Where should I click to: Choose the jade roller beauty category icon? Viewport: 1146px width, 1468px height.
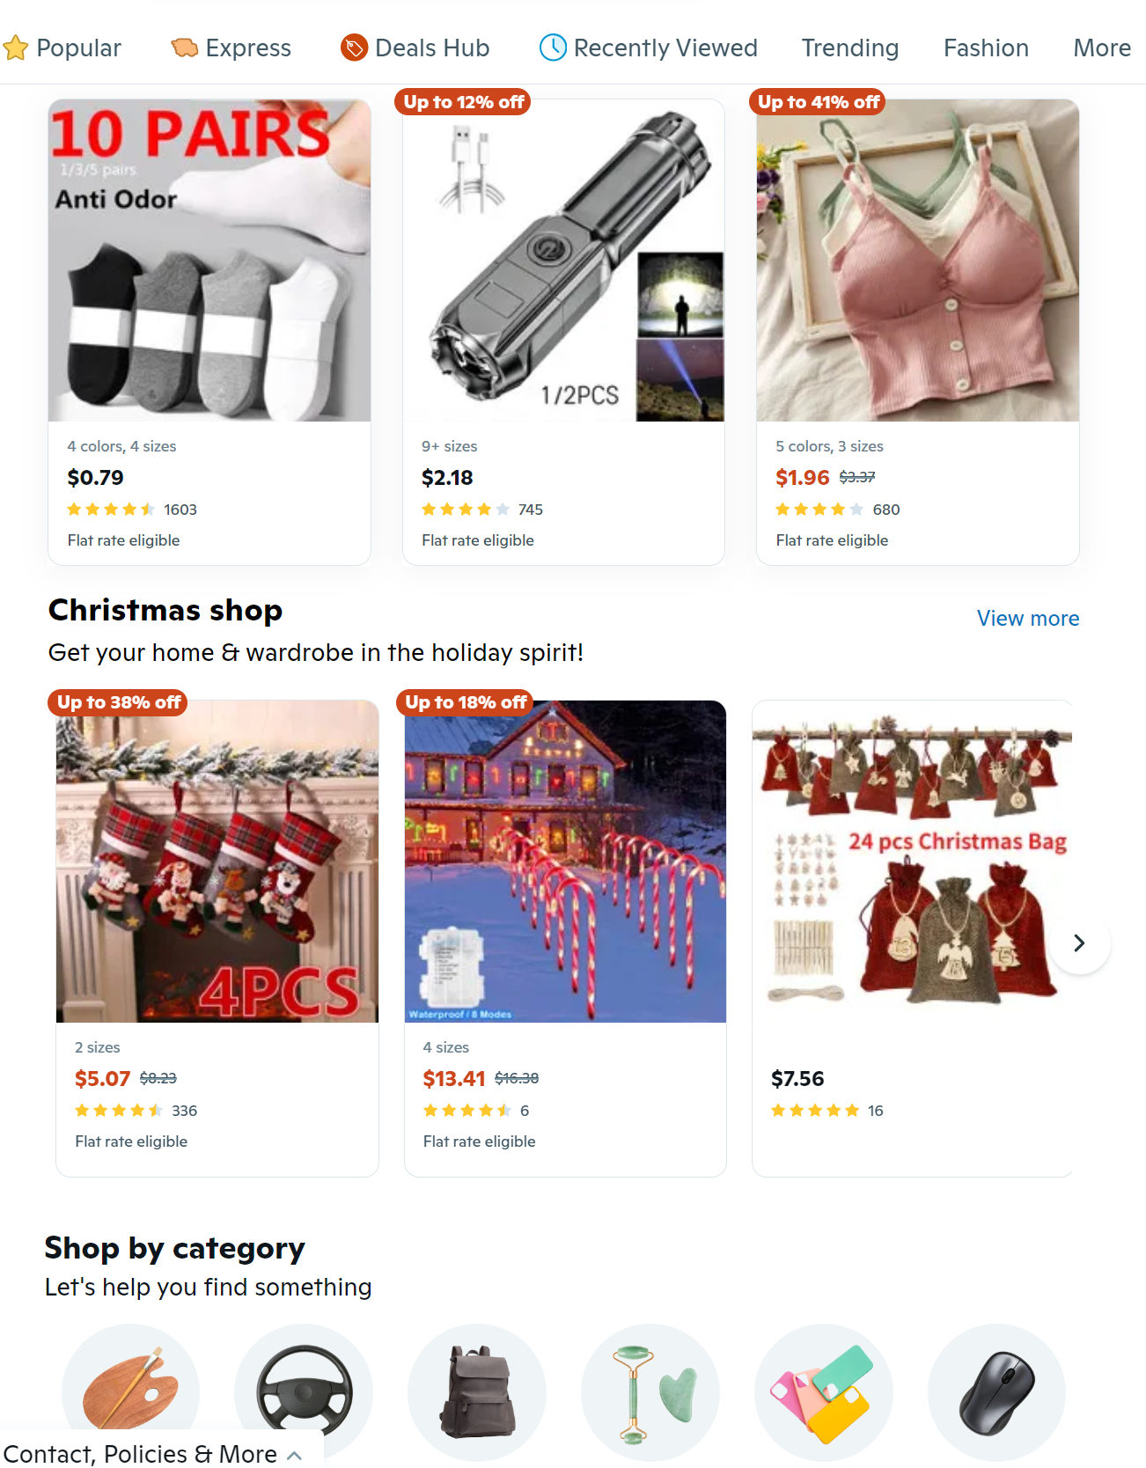coord(650,1392)
